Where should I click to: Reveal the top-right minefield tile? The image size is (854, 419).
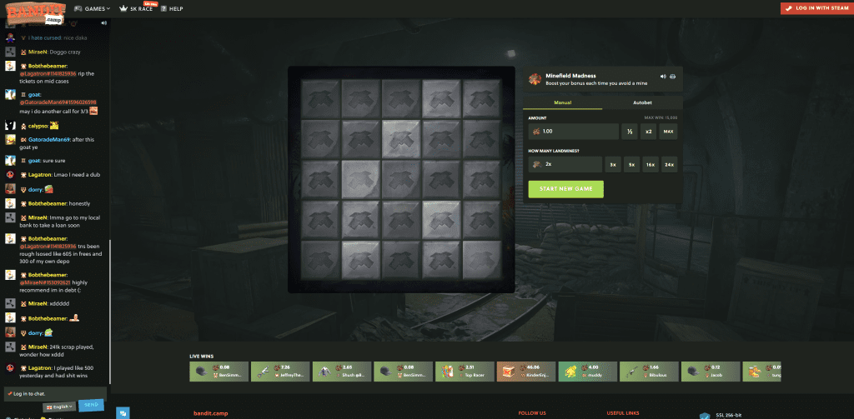[482, 98]
